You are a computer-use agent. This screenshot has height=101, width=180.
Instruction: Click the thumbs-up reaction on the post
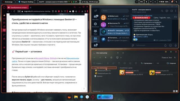[x=135, y=40]
